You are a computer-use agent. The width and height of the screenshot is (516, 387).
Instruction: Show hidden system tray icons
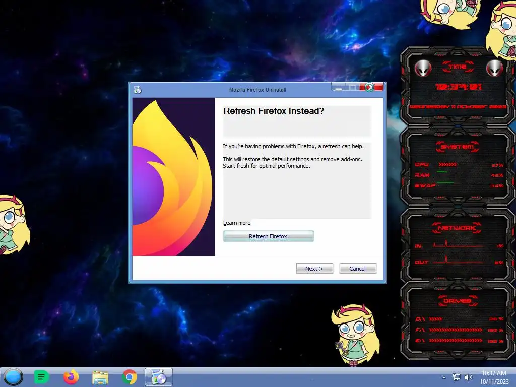(x=444, y=377)
